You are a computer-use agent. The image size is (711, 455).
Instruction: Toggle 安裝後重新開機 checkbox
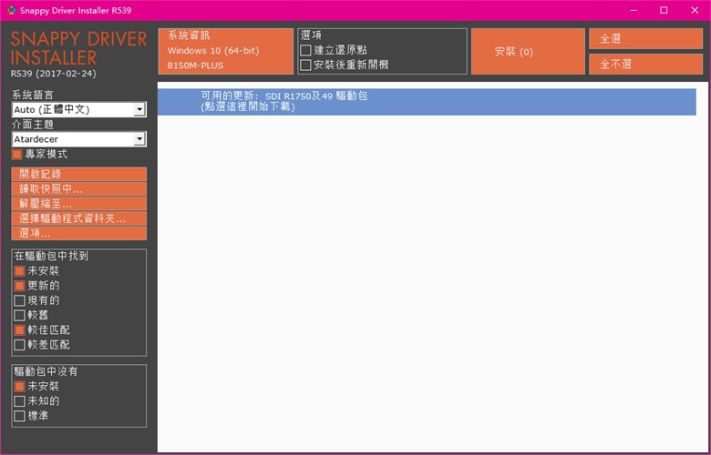coord(305,66)
